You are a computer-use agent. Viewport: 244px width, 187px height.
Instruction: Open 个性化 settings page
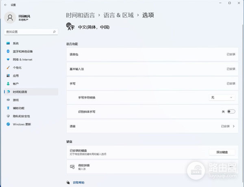click(x=31, y=68)
